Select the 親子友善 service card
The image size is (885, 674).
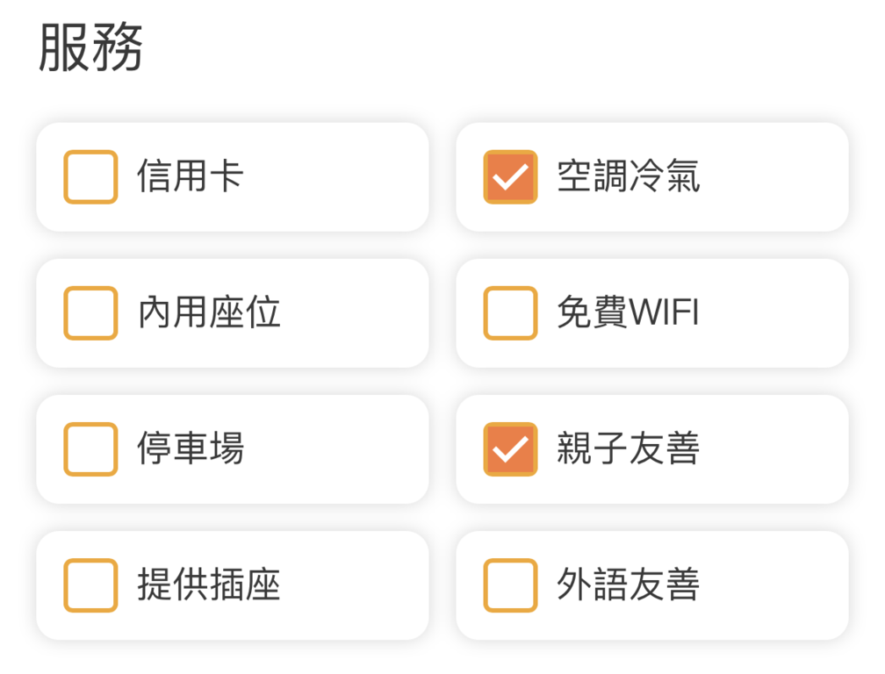coord(653,448)
